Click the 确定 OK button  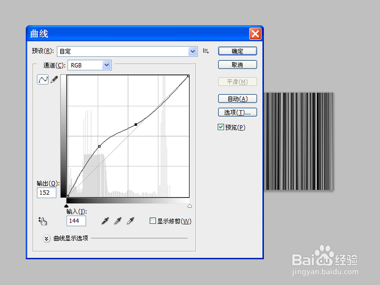click(237, 51)
